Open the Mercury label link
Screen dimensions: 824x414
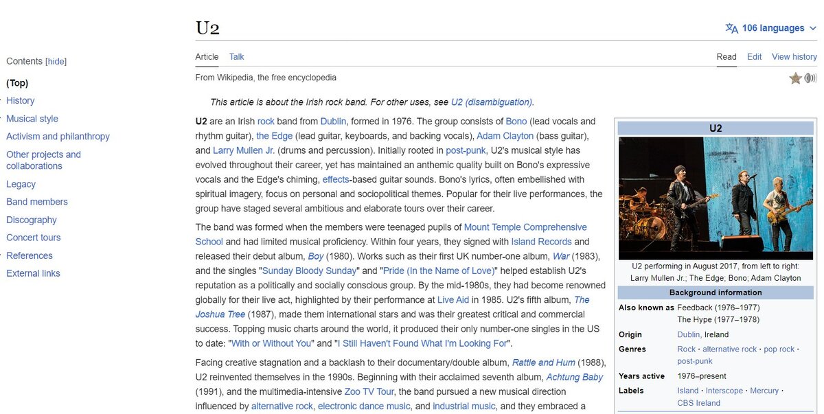765,391
